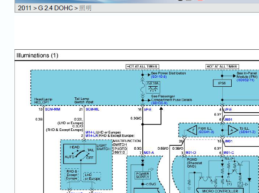
Task: Click the F triangle From ILL. connector symbol
Action: tap(192, 130)
